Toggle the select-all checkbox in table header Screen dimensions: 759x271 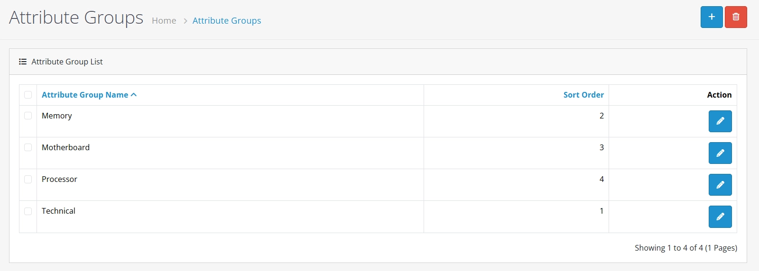click(28, 95)
